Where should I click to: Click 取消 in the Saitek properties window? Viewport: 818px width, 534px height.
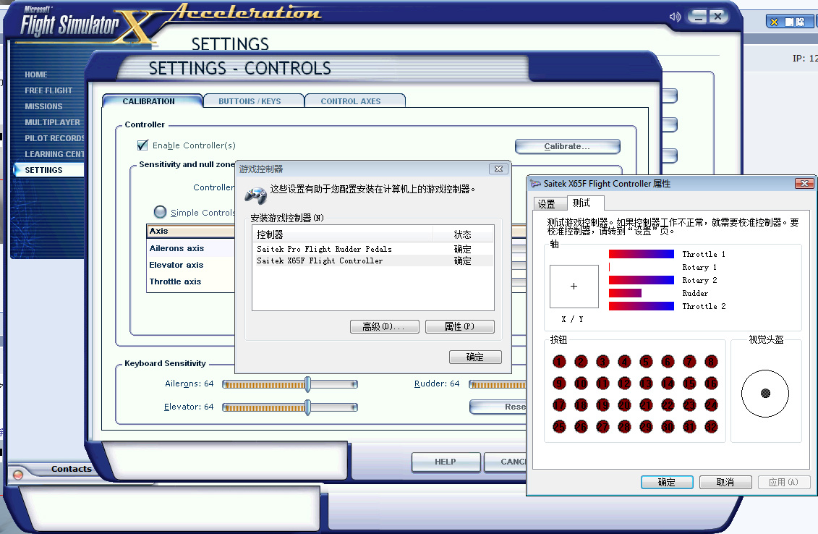725,483
